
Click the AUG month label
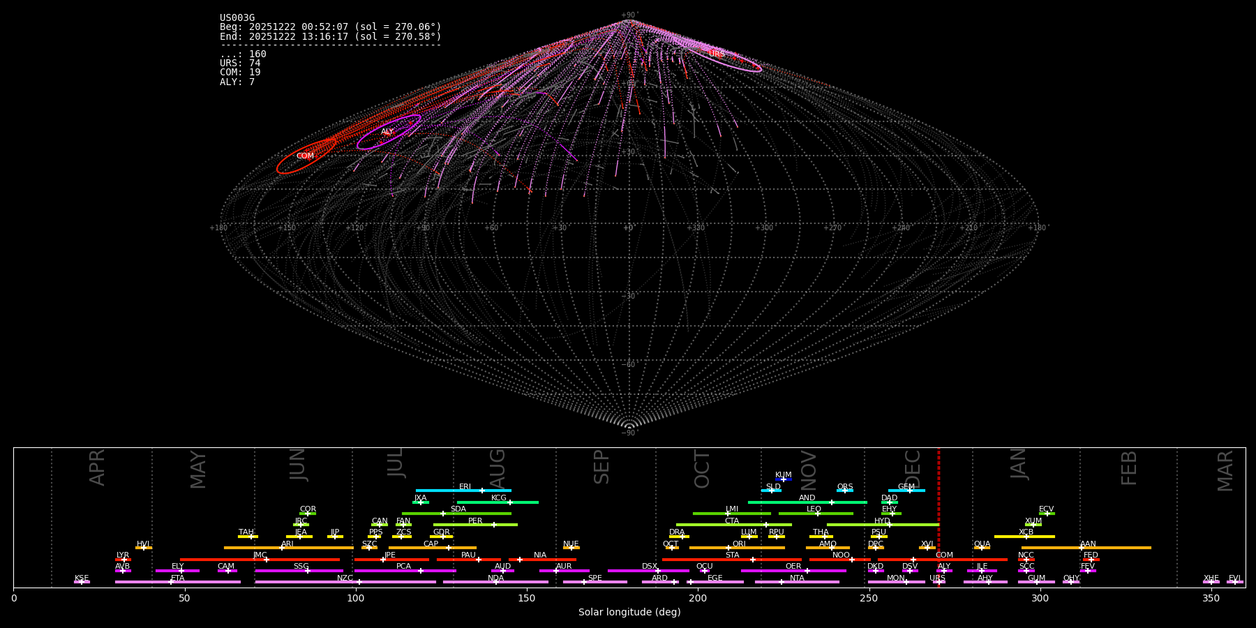[498, 469]
